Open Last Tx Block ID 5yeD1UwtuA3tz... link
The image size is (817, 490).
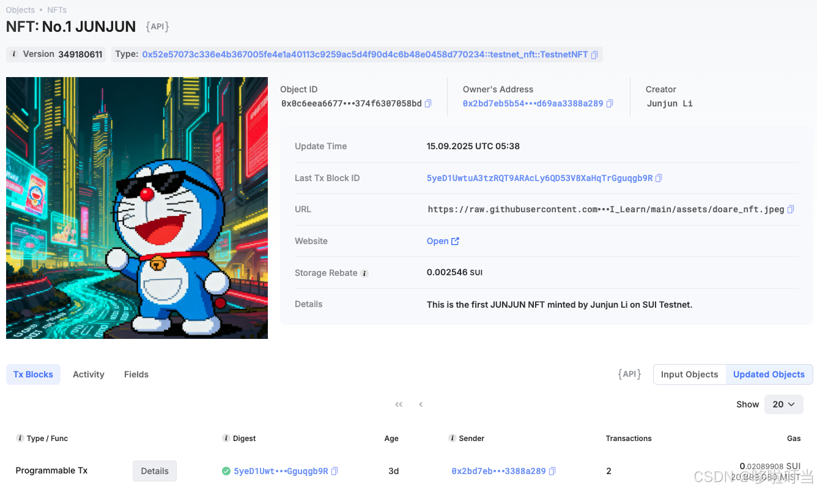coord(539,178)
